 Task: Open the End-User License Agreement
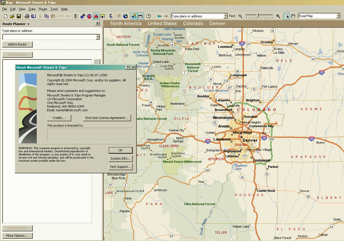pyautogui.click(x=107, y=118)
